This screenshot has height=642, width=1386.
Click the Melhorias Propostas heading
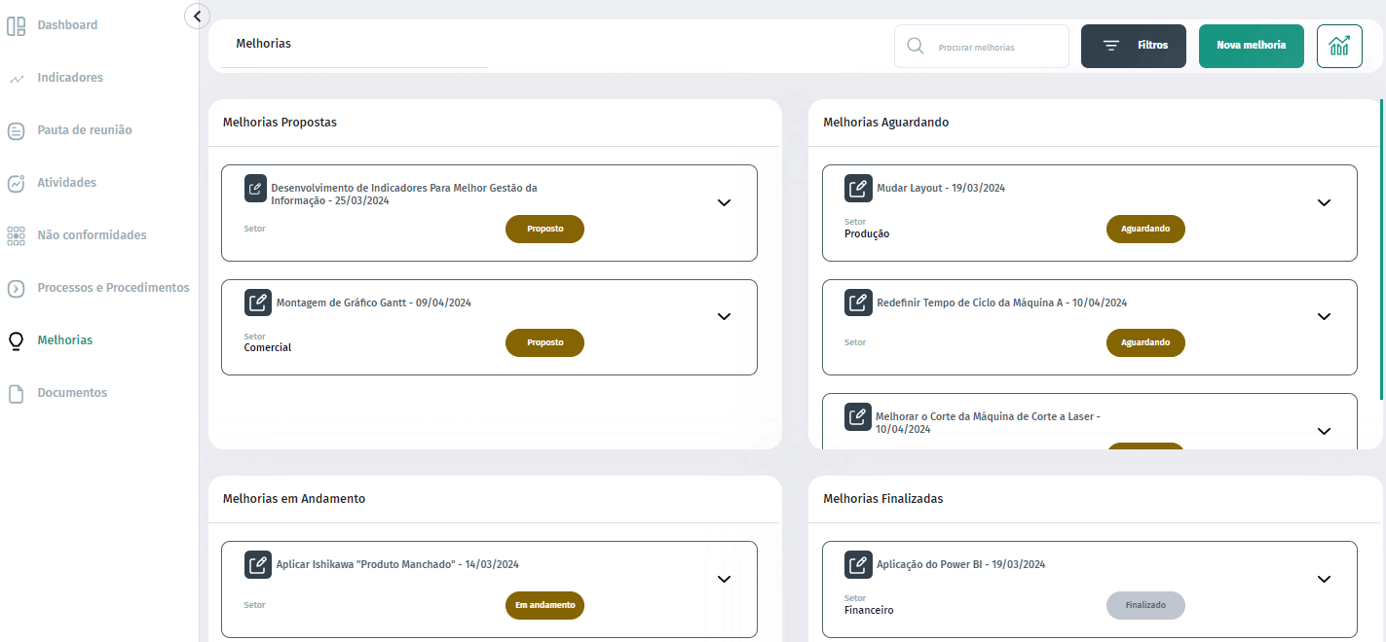(280, 123)
